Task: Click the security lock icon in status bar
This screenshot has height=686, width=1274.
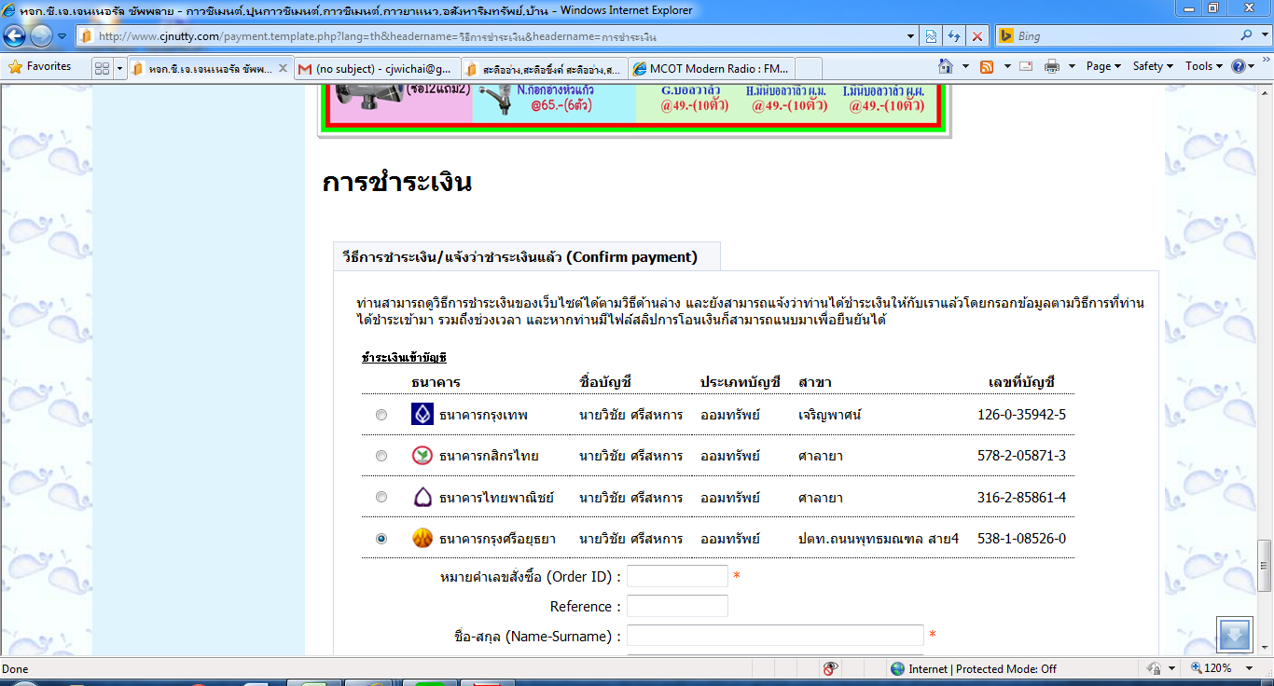Action: tap(1153, 668)
